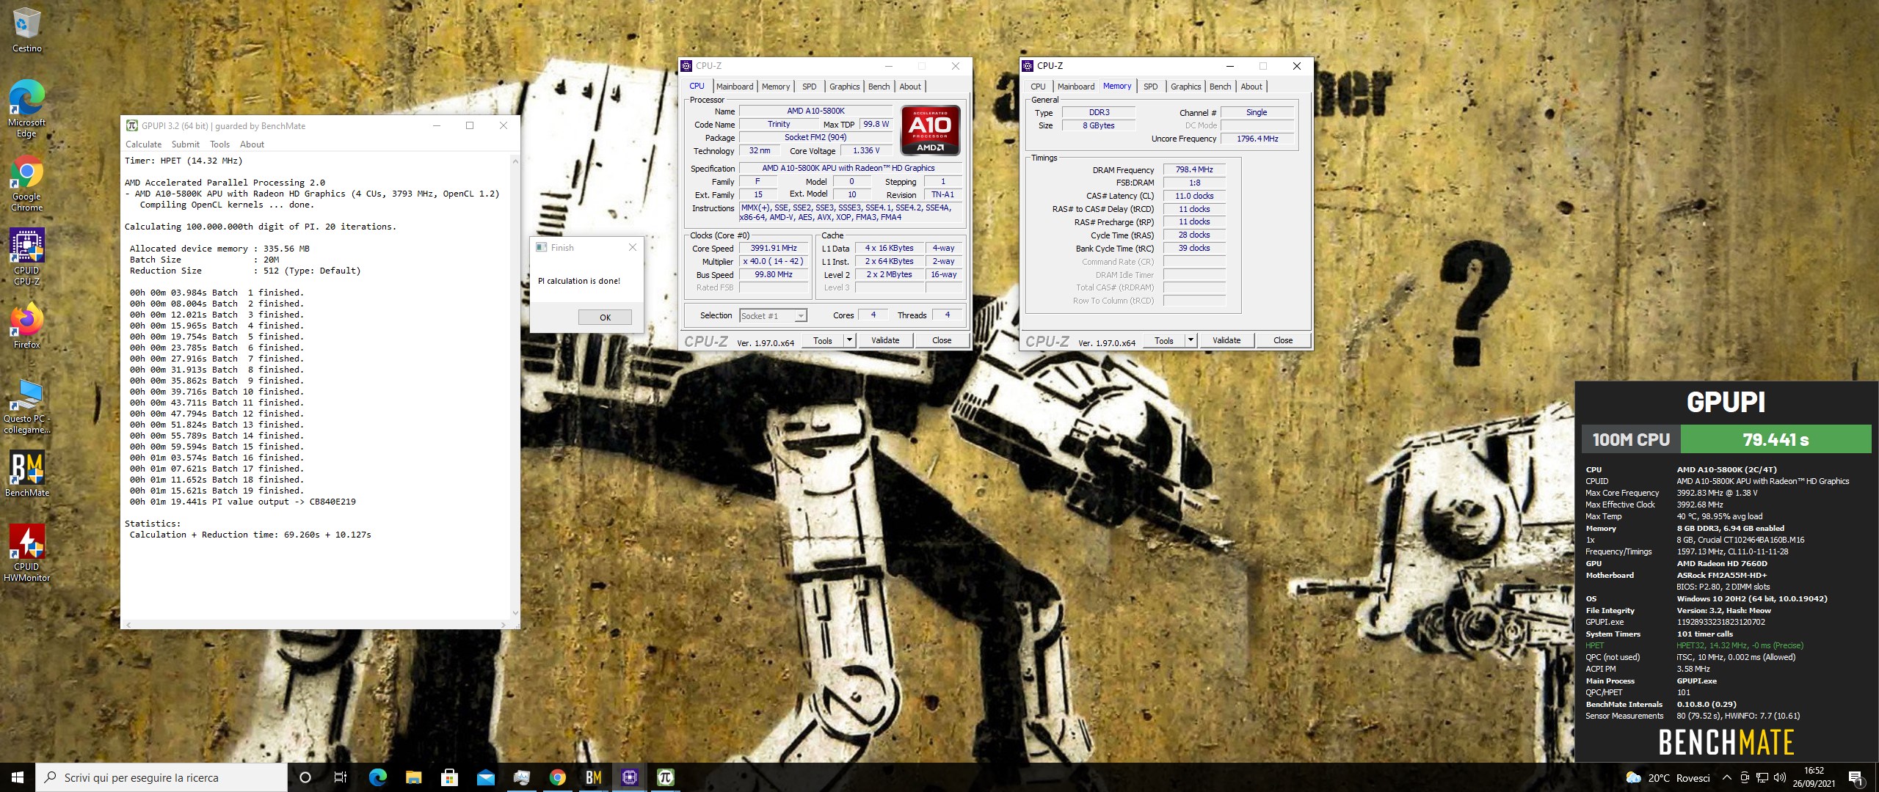Switch to Mainboard tab in left CPU-Z
The width and height of the screenshot is (1879, 792).
point(735,87)
